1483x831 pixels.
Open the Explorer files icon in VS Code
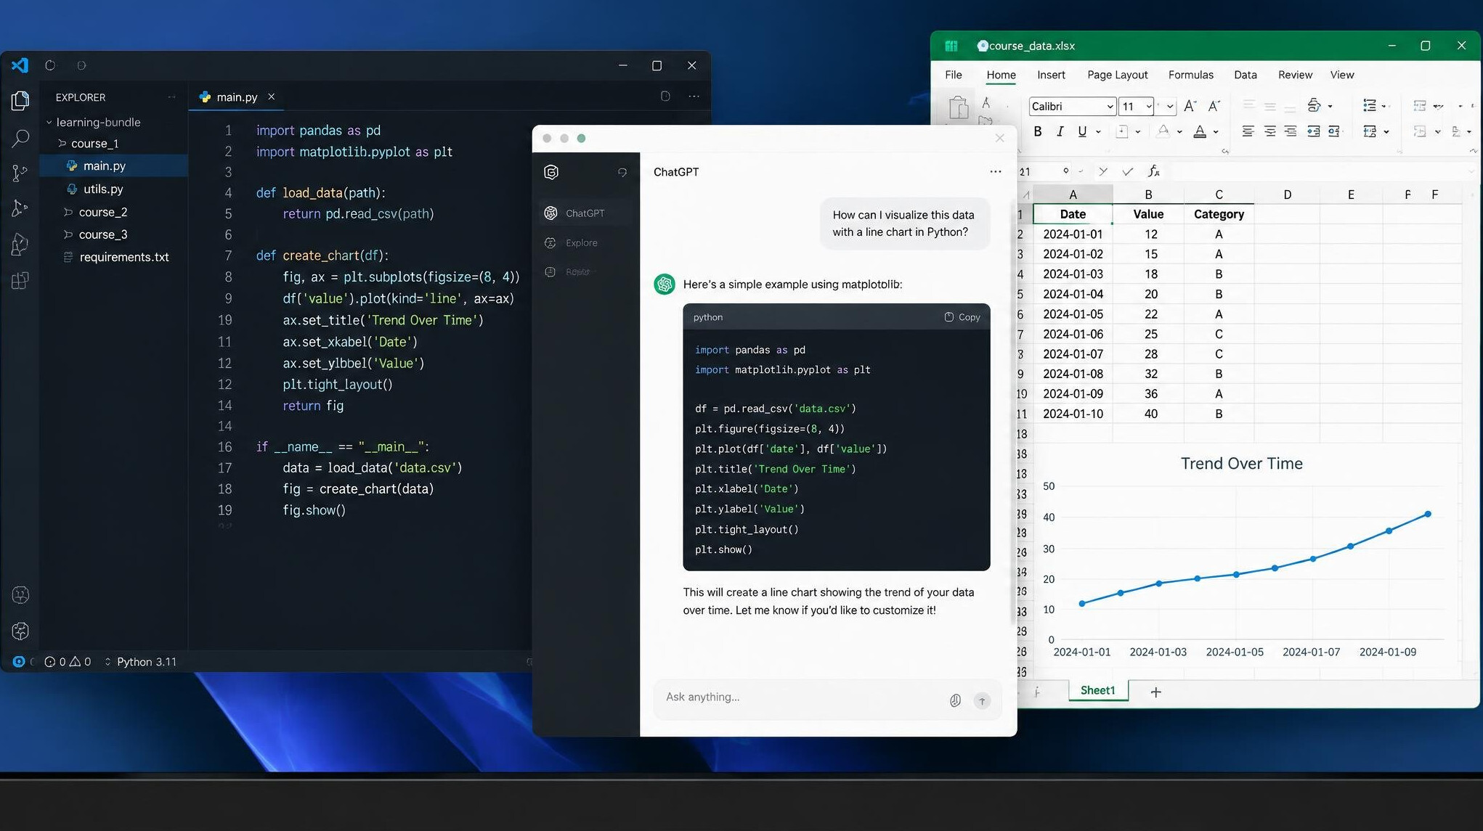point(20,100)
